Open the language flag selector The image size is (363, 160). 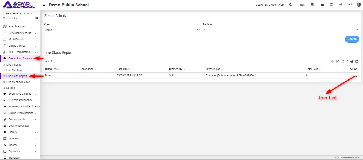313,5
